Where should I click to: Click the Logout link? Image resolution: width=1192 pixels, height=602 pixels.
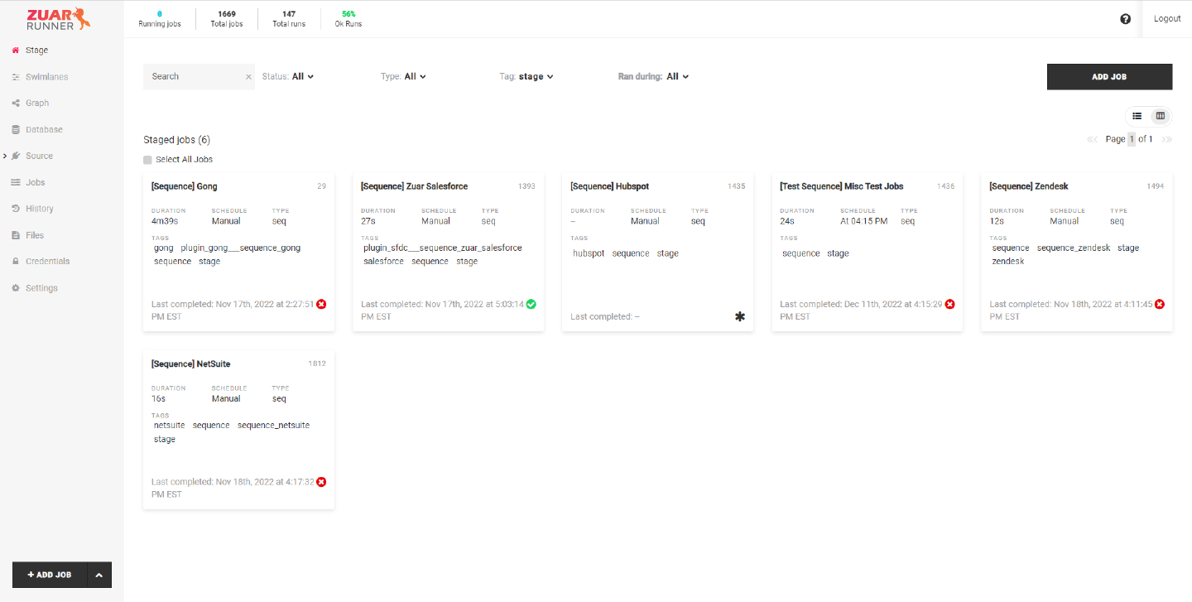click(x=1167, y=19)
